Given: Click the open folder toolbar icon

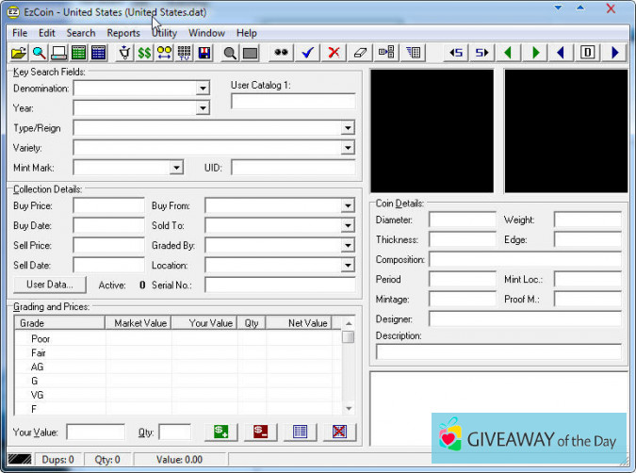Looking at the screenshot, I should [19, 53].
